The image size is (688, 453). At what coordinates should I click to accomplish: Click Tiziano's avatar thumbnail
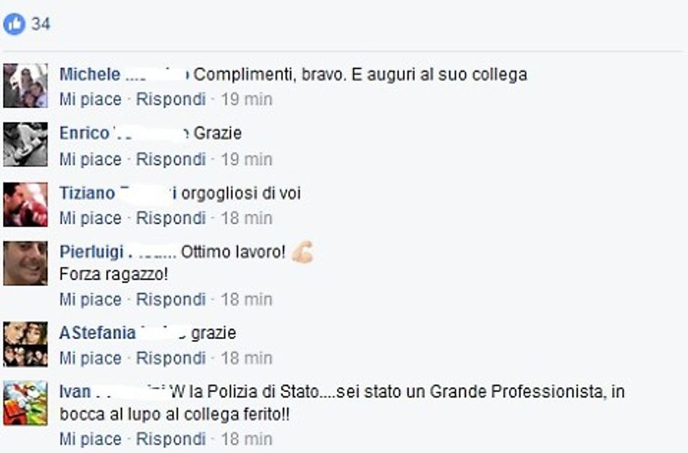[25, 204]
